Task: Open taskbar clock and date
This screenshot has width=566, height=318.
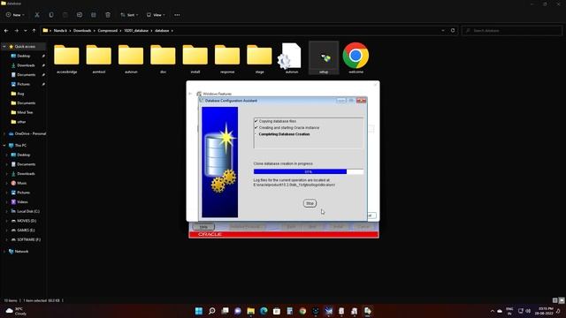Action: coord(545,311)
